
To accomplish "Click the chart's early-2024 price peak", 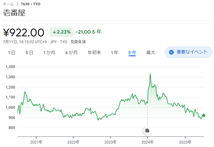I will pos(150,73).
